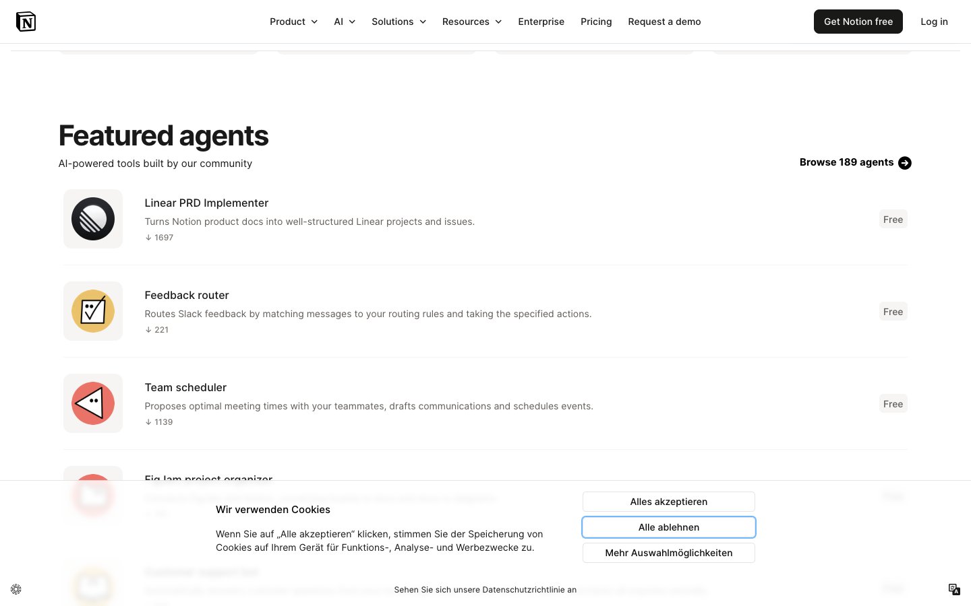Select Request a demo in navigation

(x=664, y=22)
